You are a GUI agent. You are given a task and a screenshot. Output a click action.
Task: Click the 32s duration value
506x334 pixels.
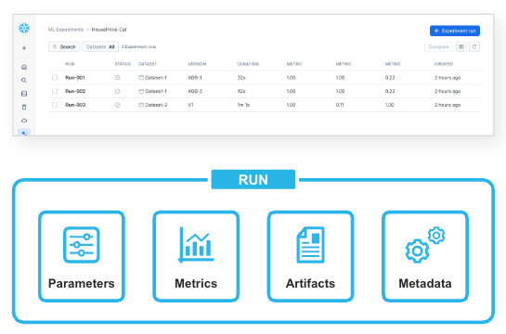point(241,78)
